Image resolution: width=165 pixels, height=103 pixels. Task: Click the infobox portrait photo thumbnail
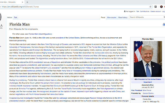148,59
